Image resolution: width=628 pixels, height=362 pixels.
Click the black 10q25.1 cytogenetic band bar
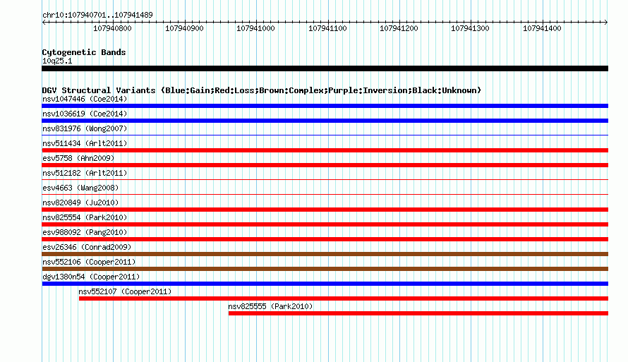click(325, 68)
